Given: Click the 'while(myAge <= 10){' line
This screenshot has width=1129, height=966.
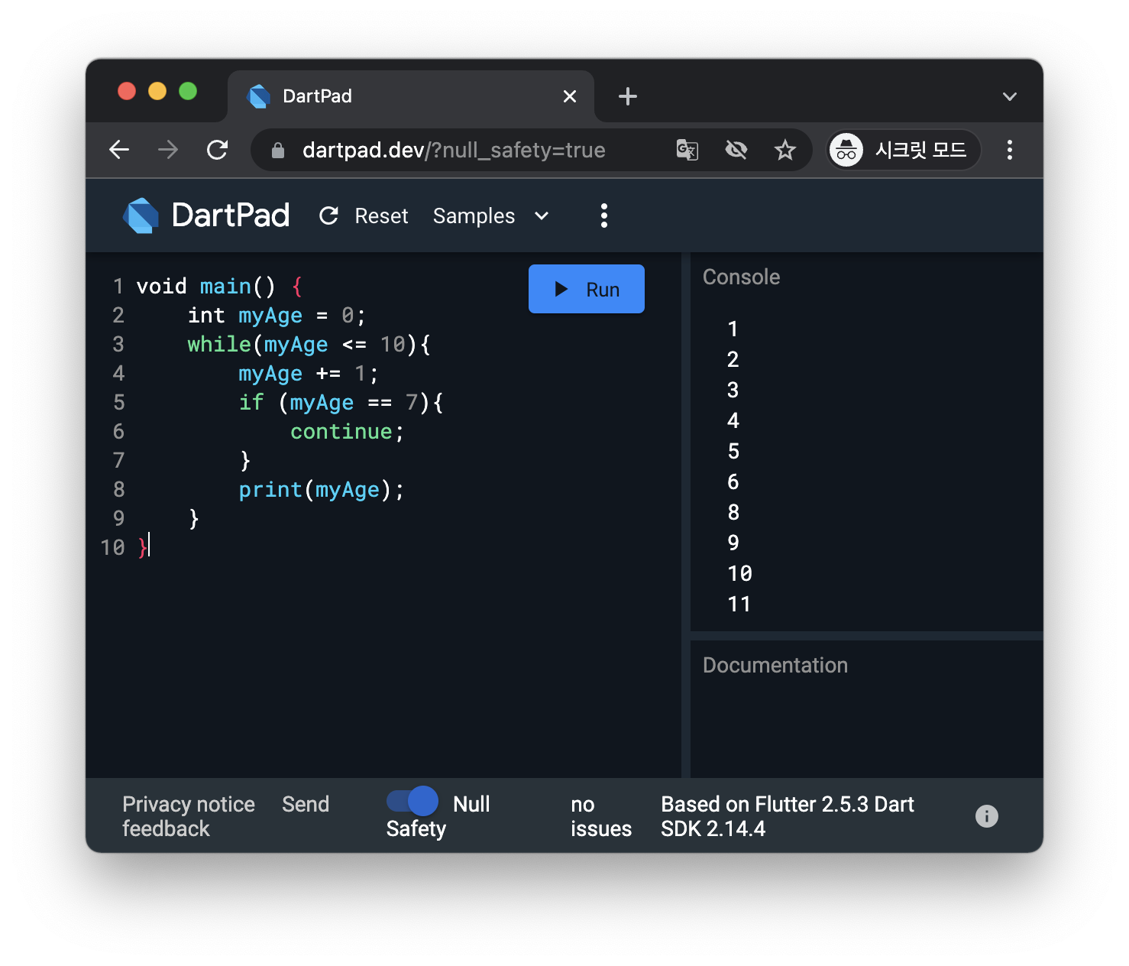Looking at the screenshot, I should pos(309,345).
